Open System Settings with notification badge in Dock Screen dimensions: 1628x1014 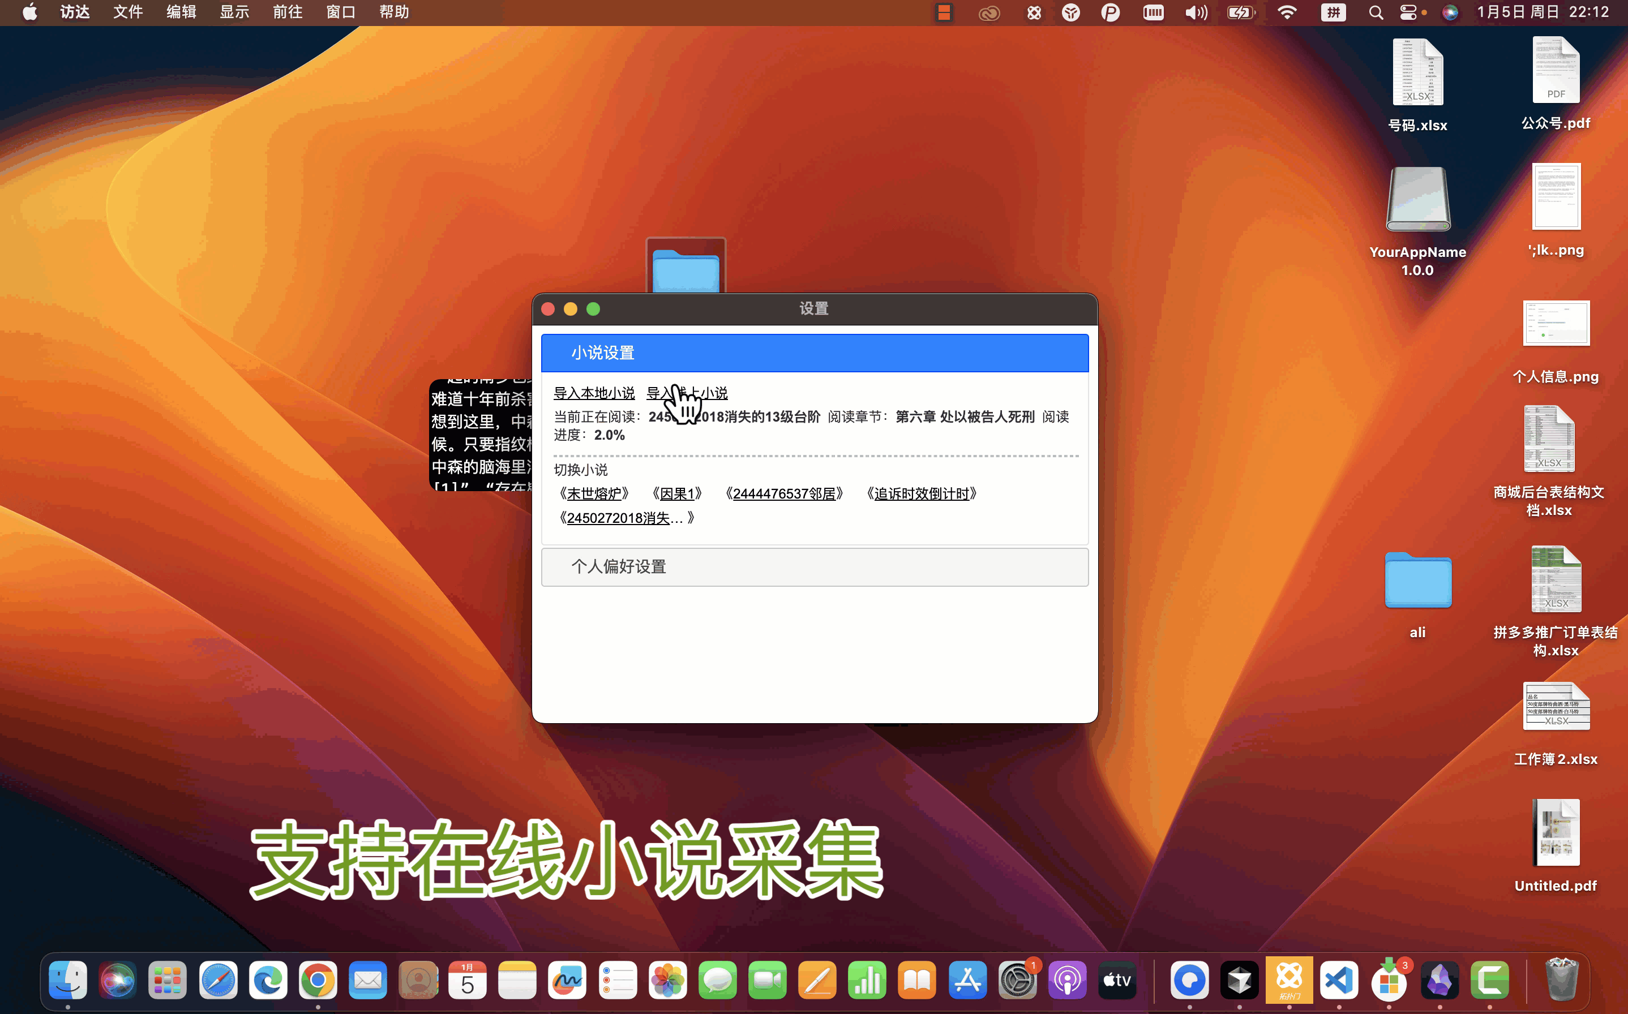tap(1017, 980)
